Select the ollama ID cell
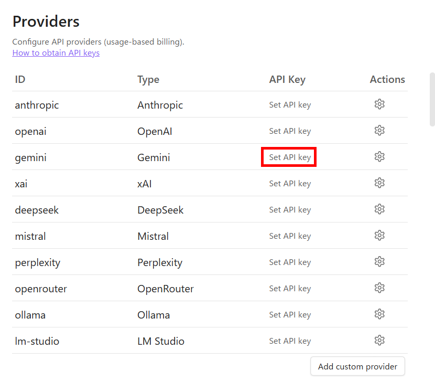 point(30,315)
